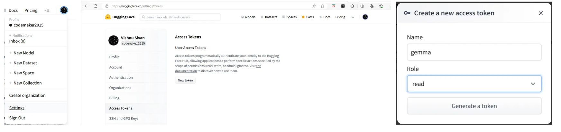Open Models in the top navigation
Image resolution: width=561 pixels, height=132 pixels.
[x=248, y=17]
